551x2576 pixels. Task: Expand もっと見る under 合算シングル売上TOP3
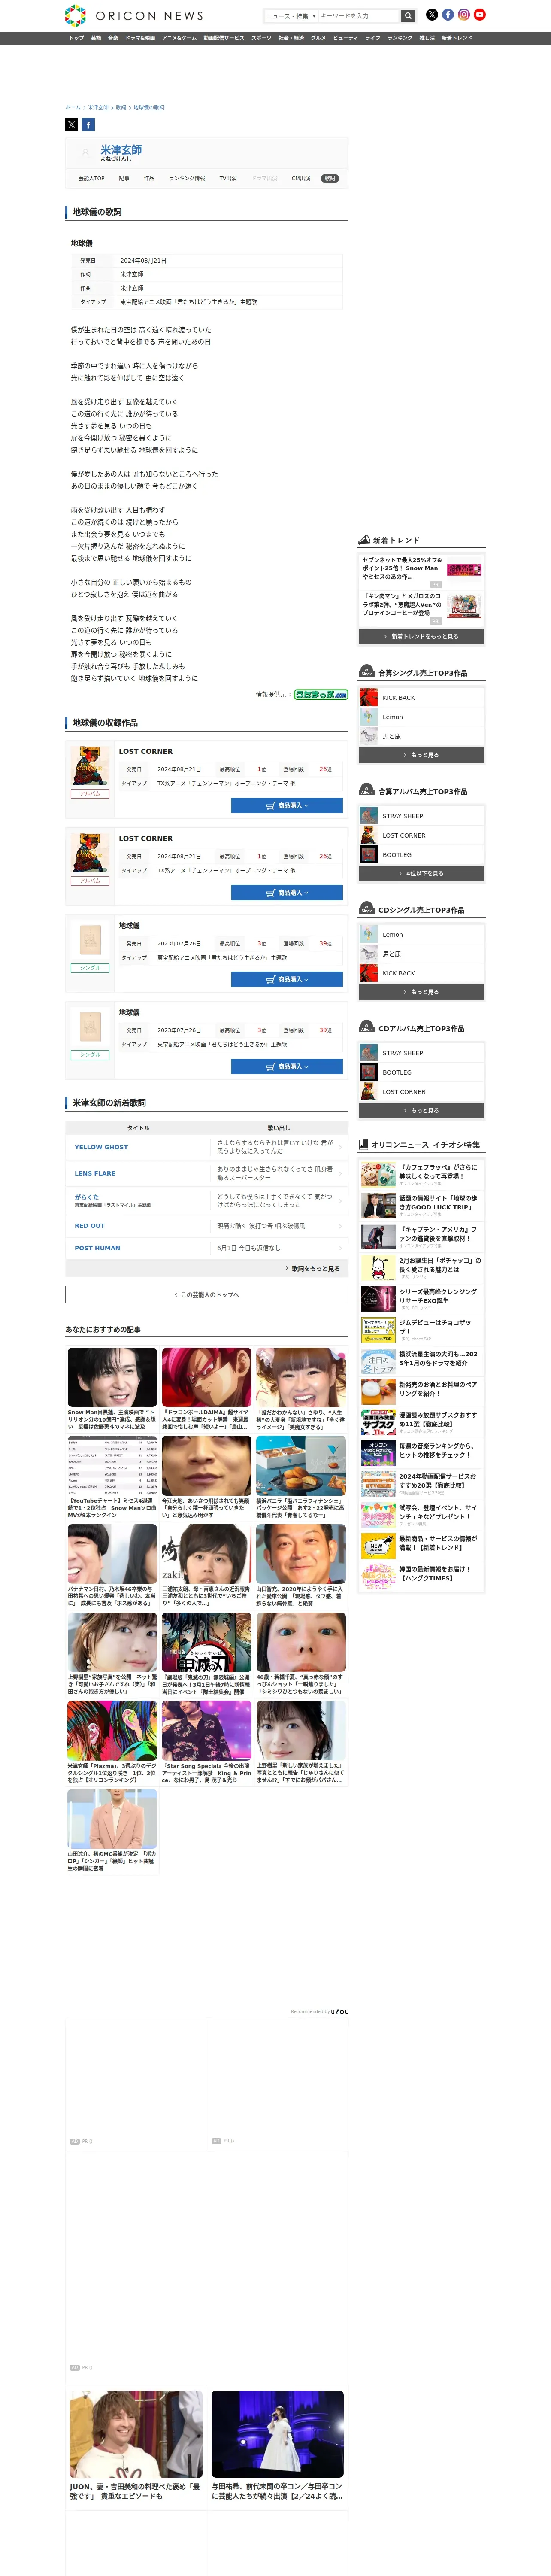click(421, 755)
